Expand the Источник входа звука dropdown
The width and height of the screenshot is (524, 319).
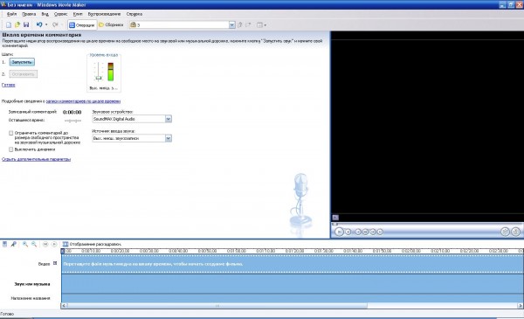tap(169, 138)
